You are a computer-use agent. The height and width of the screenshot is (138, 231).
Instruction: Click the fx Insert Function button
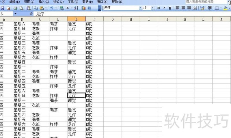click(x=31, y=14)
